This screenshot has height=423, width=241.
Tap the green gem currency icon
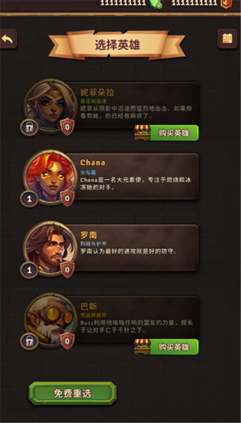tap(156, 4)
